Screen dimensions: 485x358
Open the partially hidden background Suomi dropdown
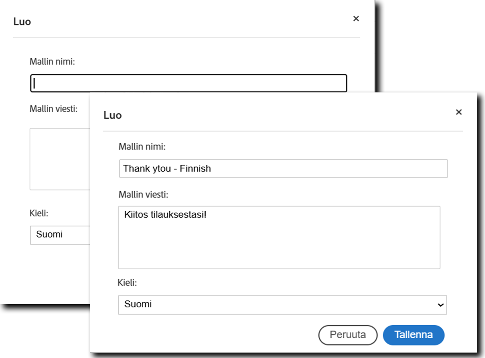60,235
